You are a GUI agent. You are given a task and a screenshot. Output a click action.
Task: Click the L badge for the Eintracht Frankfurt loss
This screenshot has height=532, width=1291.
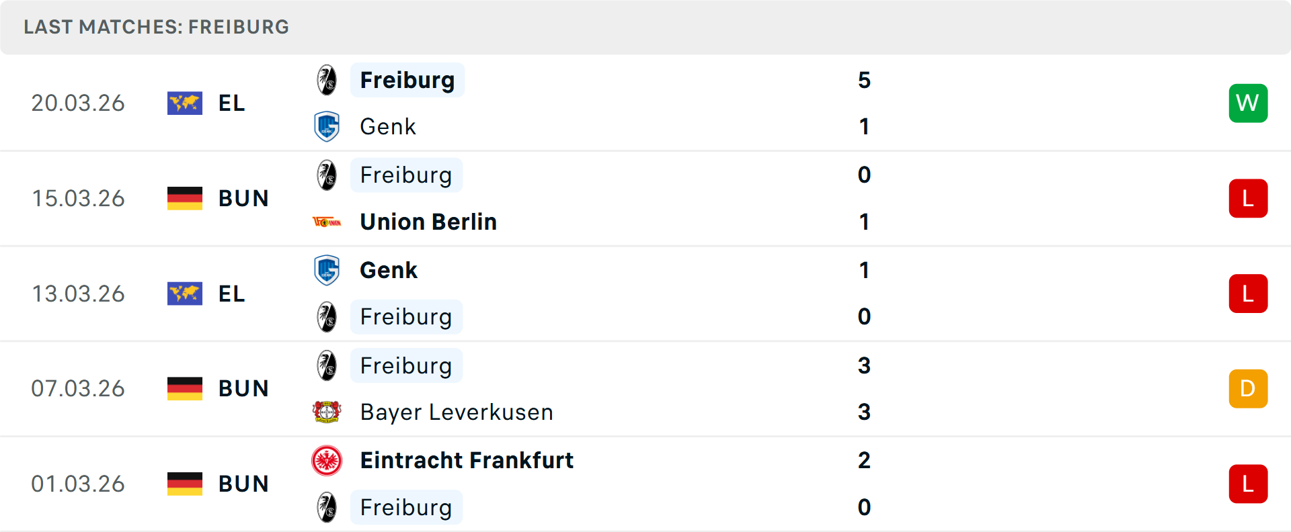click(1248, 484)
